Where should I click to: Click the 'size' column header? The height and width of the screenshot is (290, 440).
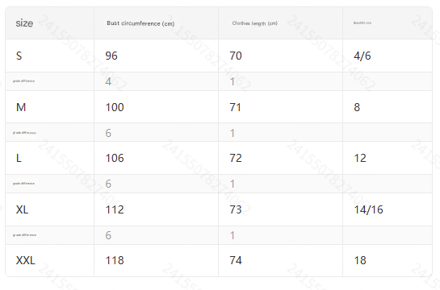click(24, 23)
